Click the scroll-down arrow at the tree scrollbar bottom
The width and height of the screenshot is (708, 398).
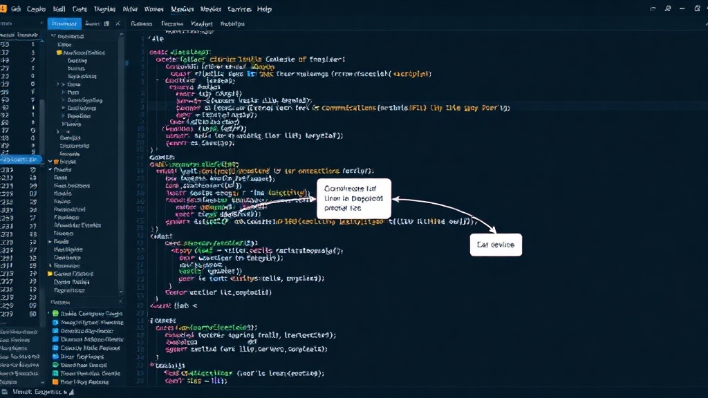click(121, 292)
